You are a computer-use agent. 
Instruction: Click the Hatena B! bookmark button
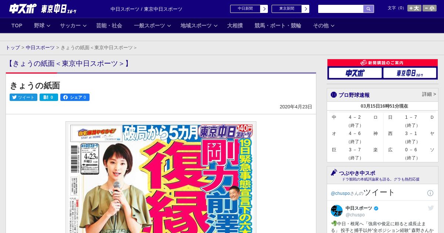point(49,97)
